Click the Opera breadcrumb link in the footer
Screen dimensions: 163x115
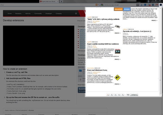6,110
